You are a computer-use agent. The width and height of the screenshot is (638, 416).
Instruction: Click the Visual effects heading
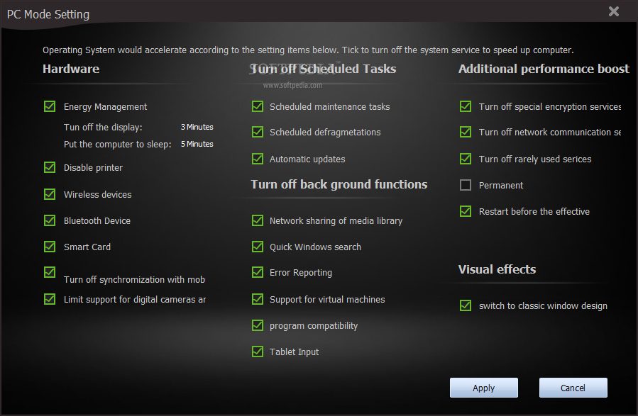pyautogui.click(x=497, y=269)
